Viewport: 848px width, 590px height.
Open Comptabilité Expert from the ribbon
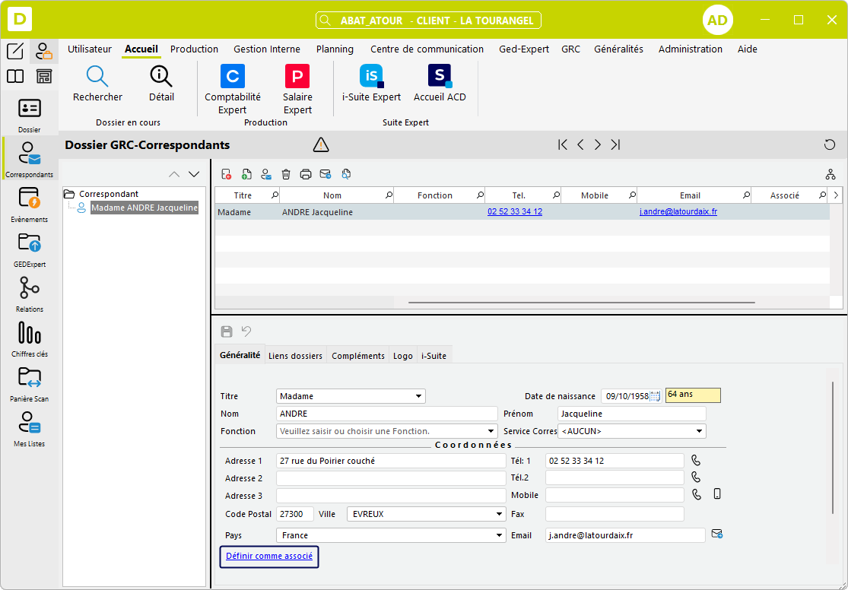(232, 77)
